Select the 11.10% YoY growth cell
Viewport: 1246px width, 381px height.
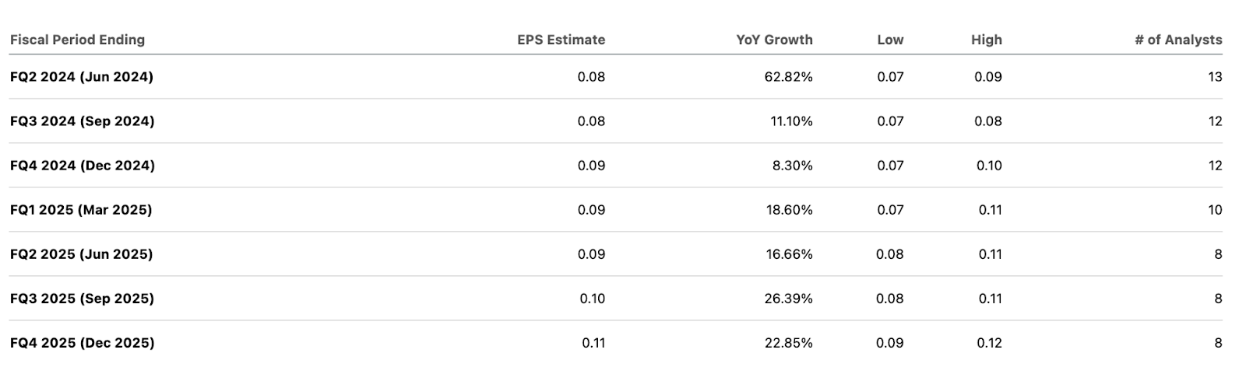point(791,121)
